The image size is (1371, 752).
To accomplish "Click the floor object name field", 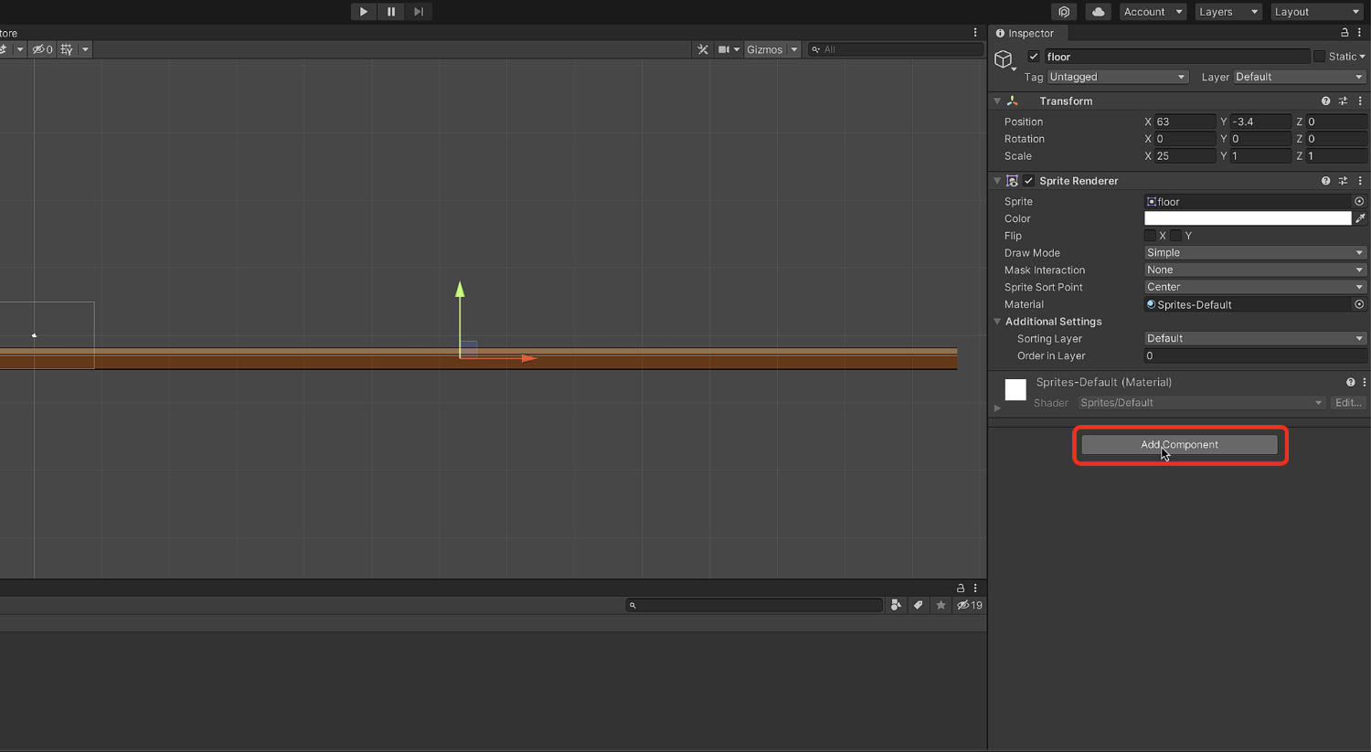I will 1176,57.
